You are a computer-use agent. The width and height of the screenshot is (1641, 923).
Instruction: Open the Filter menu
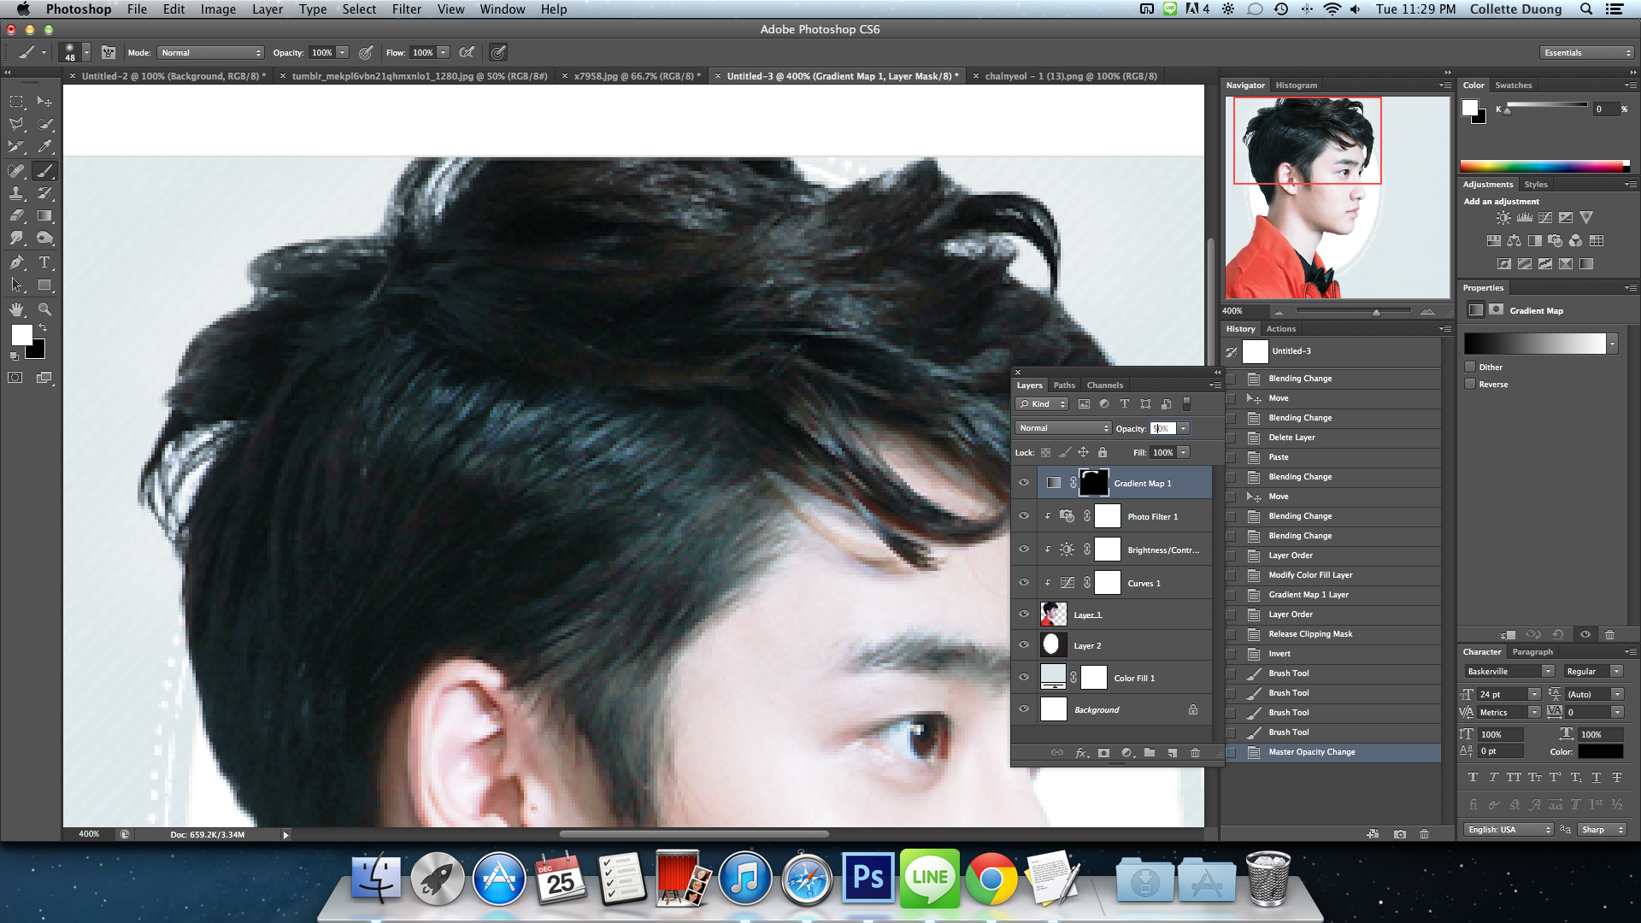tap(406, 9)
